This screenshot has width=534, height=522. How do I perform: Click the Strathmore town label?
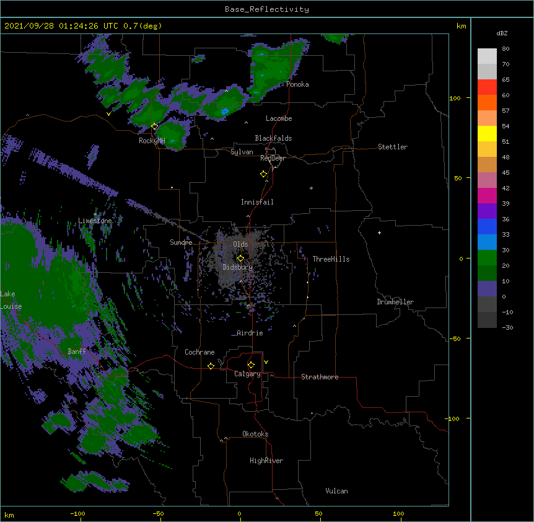coord(320,377)
